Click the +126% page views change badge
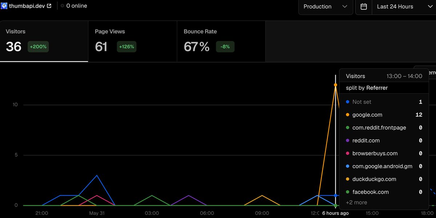436x218 pixels. pyautogui.click(x=126, y=47)
